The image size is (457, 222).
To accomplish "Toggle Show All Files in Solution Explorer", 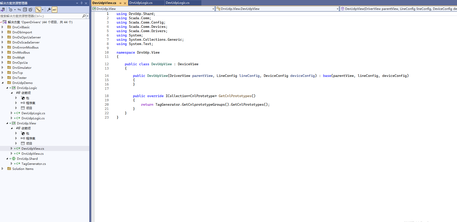I will tap(30, 10).
